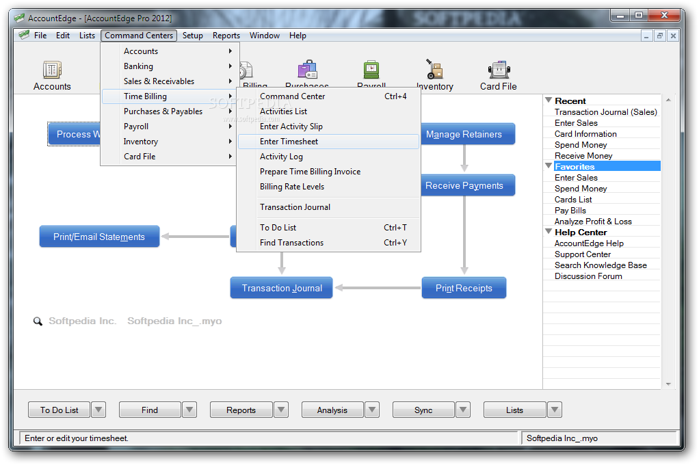Viewport: 699px width, 465px height.
Task: Click the Receive Payments button
Action: click(468, 185)
